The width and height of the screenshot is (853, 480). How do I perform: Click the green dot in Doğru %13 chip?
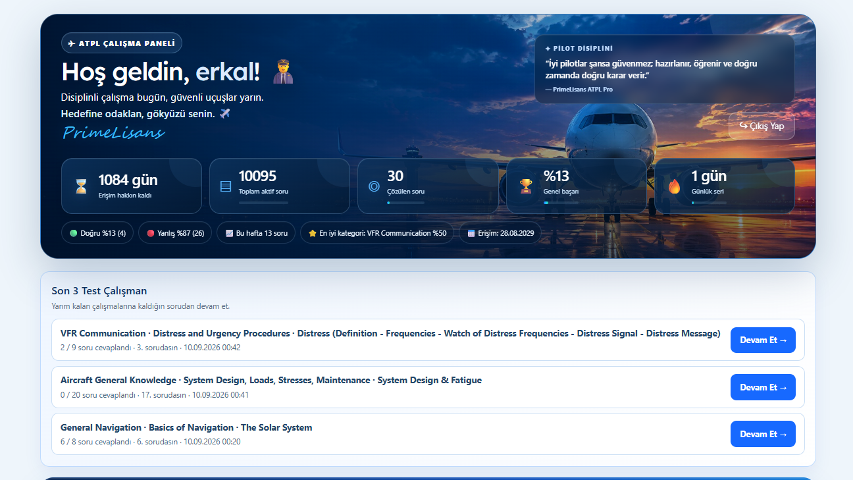74,233
